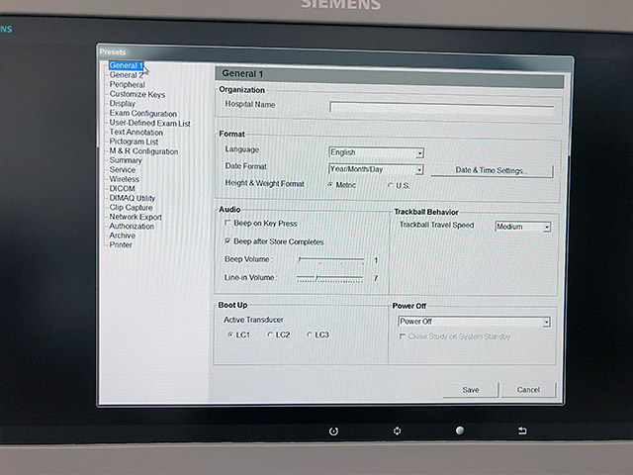Go to M & R Configuration
Image resolution: width=633 pixels, height=475 pixels.
[143, 151]
